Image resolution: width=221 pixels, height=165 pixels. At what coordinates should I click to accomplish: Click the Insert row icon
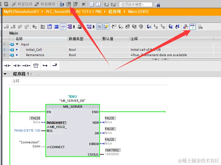coord(20,26)
